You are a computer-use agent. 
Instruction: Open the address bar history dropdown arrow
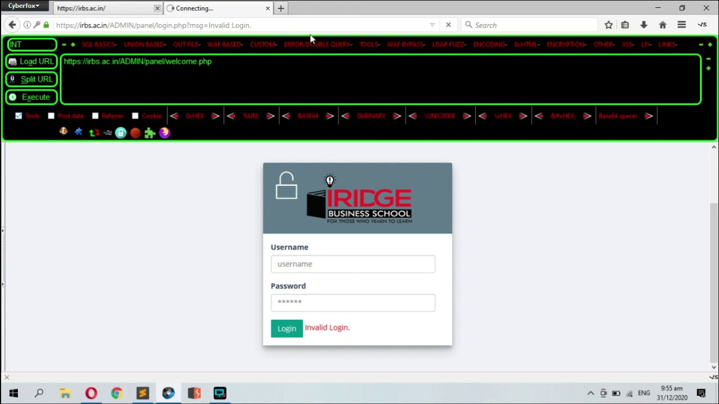coord(432,25)
